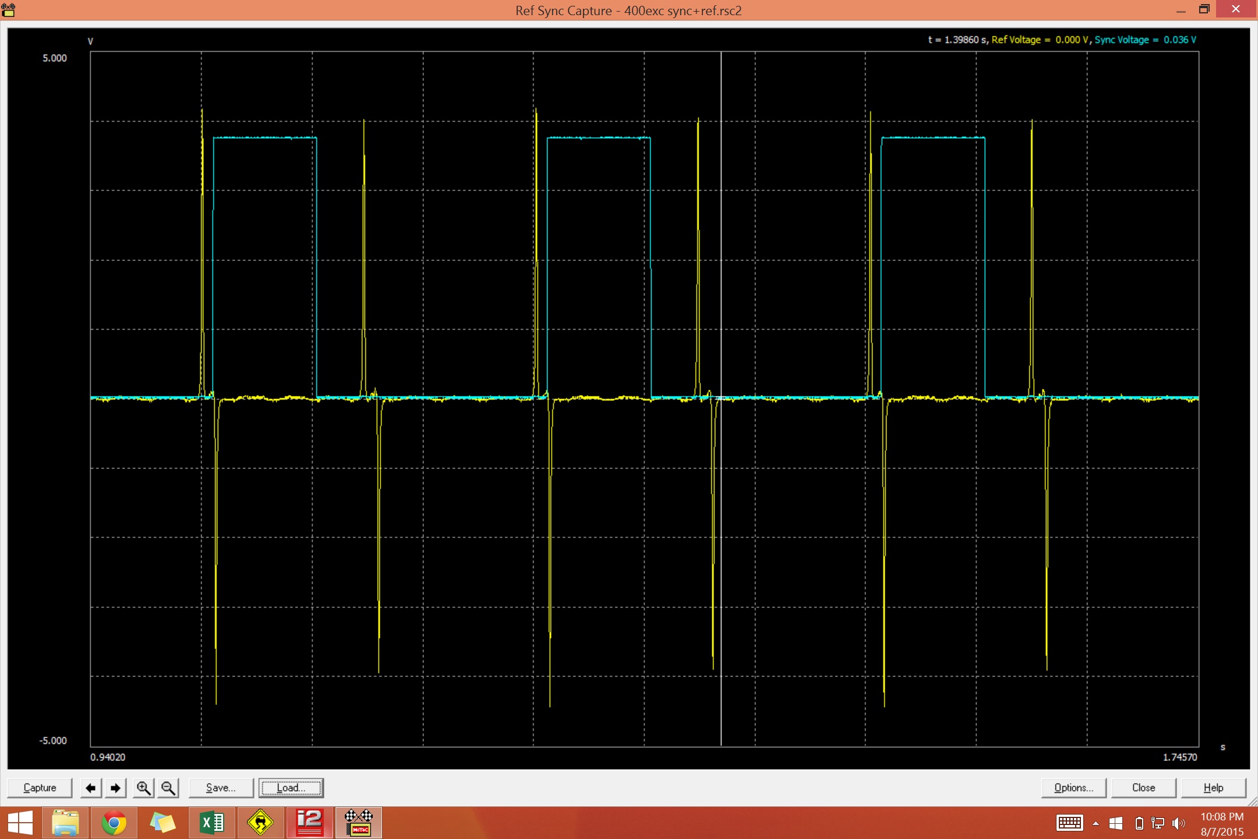Open Excel from the taskbar
The width and height of the screenshot is (1258, 839).
pyautogui.click(x=212, y=823)
